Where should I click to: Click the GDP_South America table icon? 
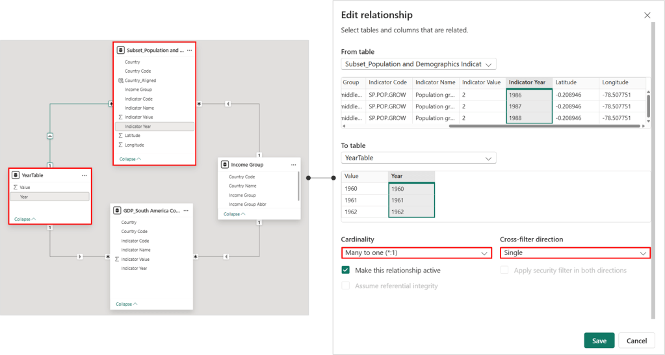pyautogui.click(x=117, y=210)
